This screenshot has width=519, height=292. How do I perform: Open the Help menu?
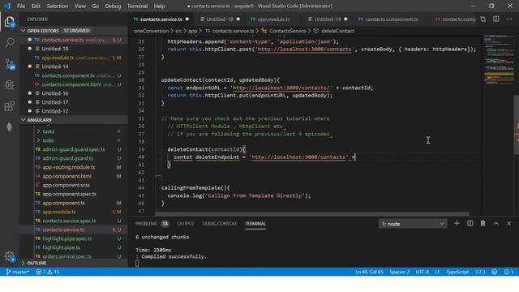[159, 6]
